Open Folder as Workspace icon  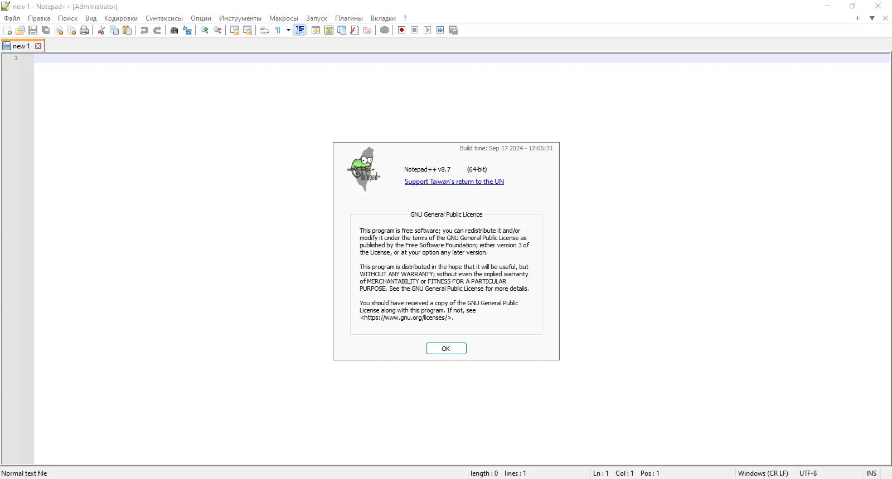pos(367,30)
